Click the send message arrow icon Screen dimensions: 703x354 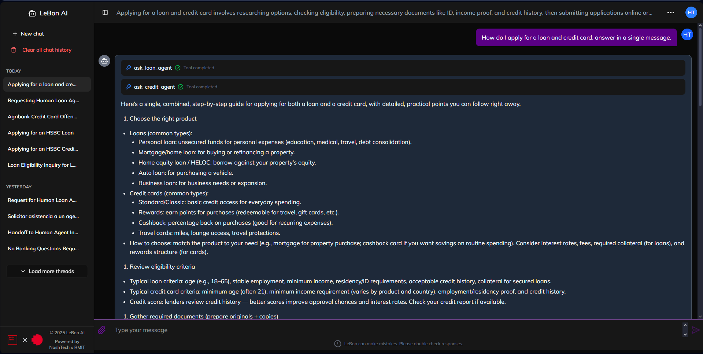point(695,330)
